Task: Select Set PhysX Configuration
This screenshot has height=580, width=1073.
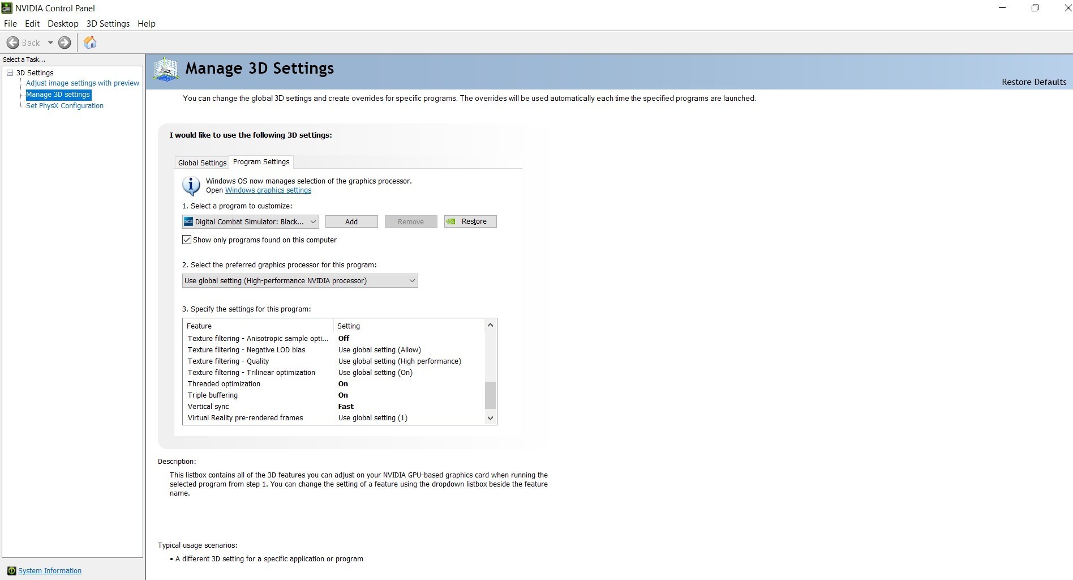Action: pyautogui.click(x=65, y=106)
